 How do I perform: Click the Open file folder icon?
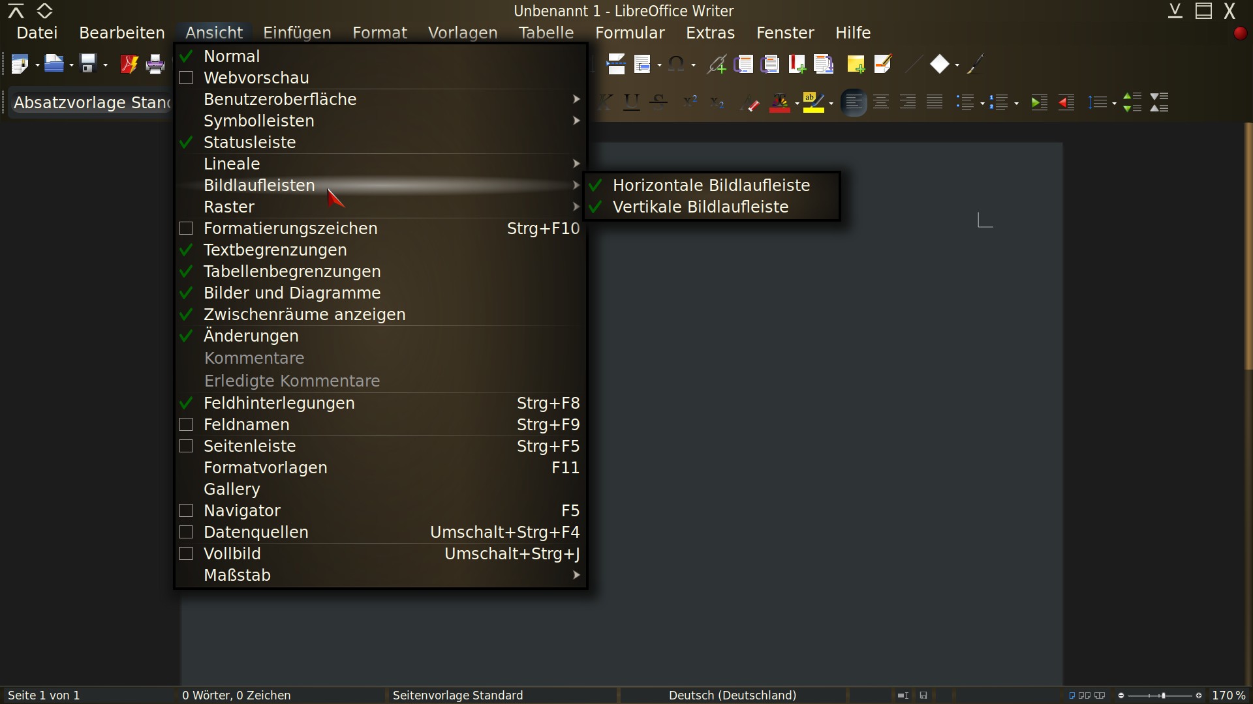tap(54, 64)
